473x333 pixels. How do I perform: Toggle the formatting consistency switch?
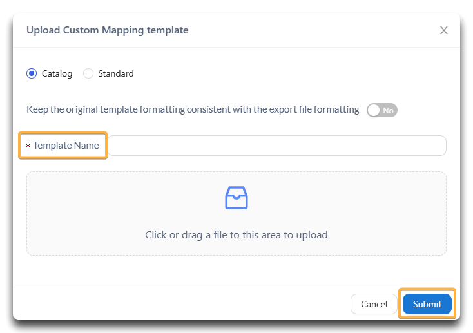pyautogui.click(x=382, y=110)
